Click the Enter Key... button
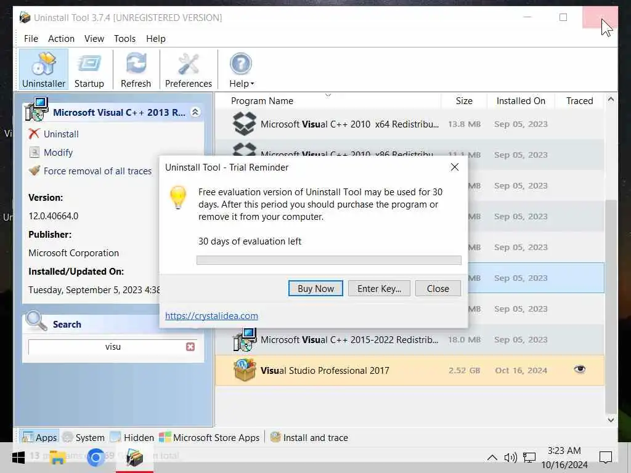The image size is (631, 473). pos(379,288)
